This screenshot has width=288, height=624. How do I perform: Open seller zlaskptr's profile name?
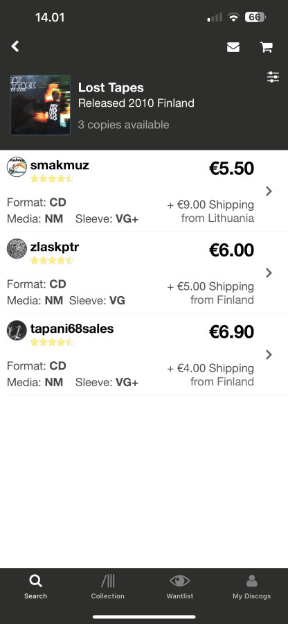(55, 247)
